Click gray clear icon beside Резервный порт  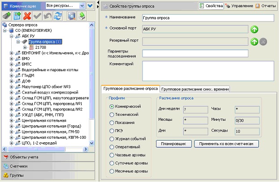[x=263, y=42]
